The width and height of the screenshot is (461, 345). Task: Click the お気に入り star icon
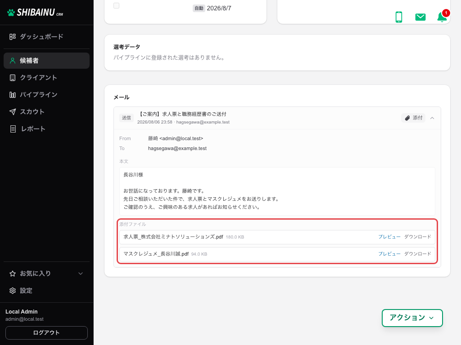(12, 274)
